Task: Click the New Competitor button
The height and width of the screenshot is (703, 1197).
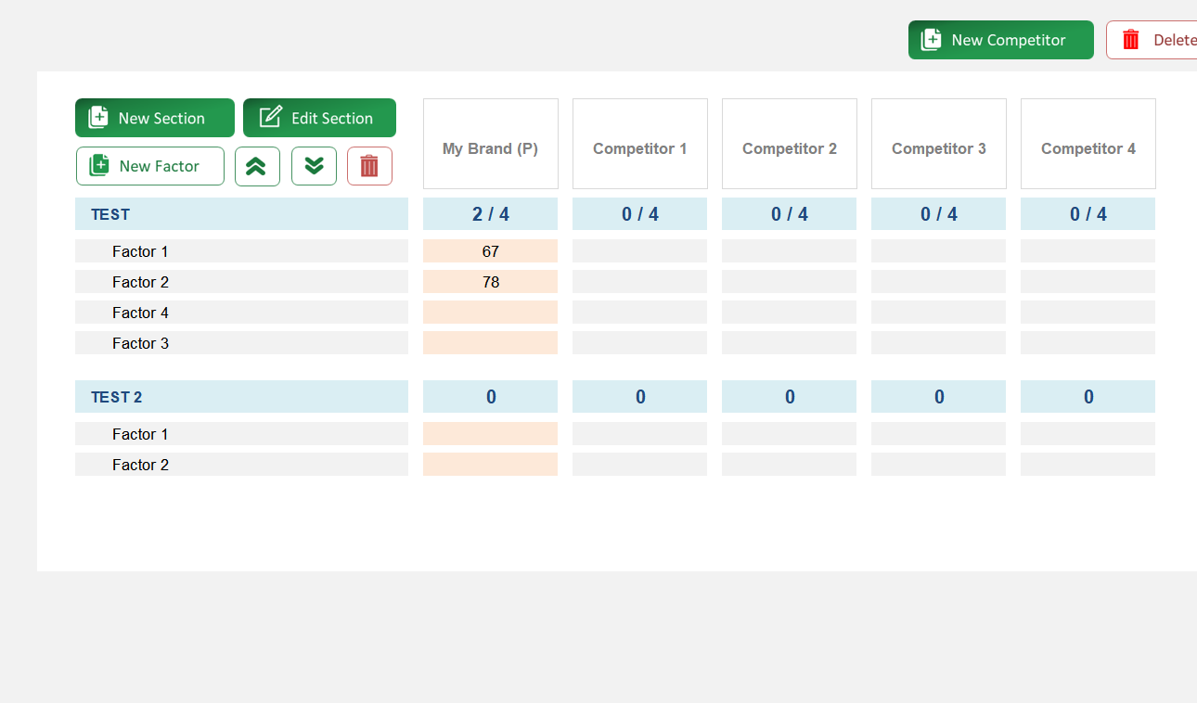Action: point(1000,39)
